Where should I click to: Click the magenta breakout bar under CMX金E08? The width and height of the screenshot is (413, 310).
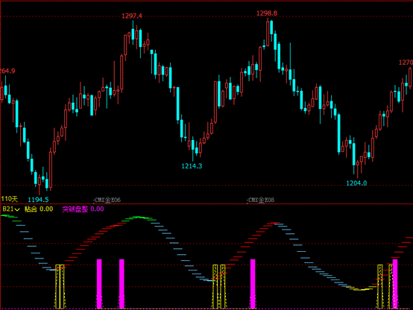click(253, 284)
